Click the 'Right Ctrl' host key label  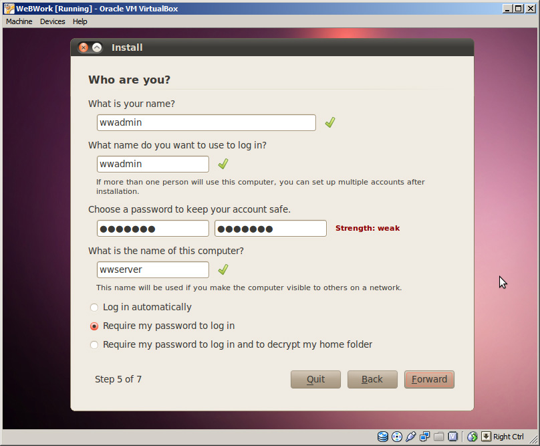tap(509, 437)
